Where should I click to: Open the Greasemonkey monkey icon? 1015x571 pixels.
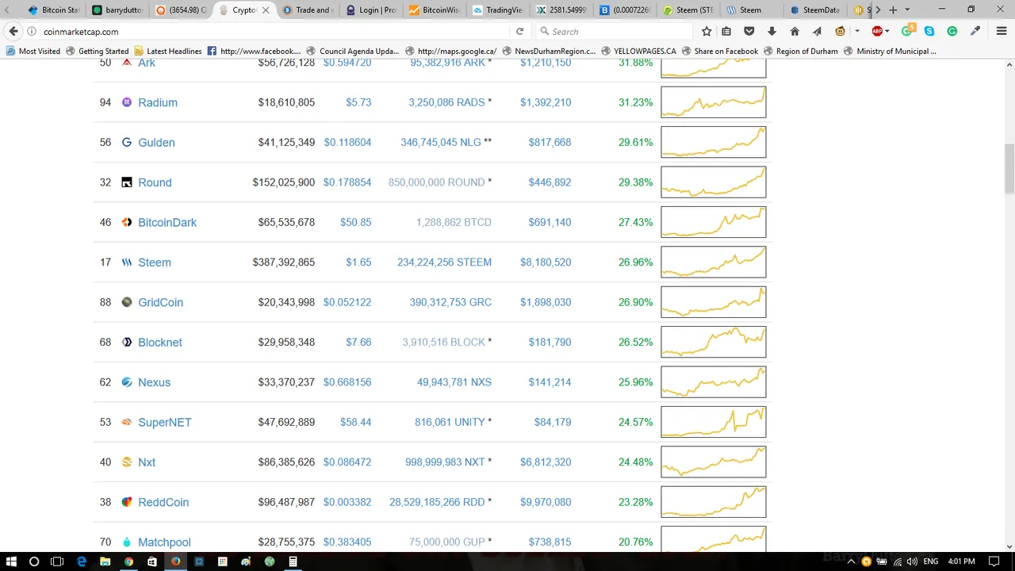tap(841, 32)
